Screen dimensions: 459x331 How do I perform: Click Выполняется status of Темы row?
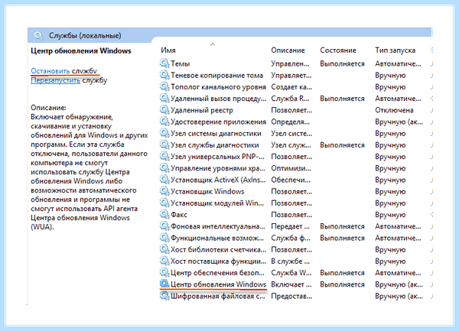342,63
